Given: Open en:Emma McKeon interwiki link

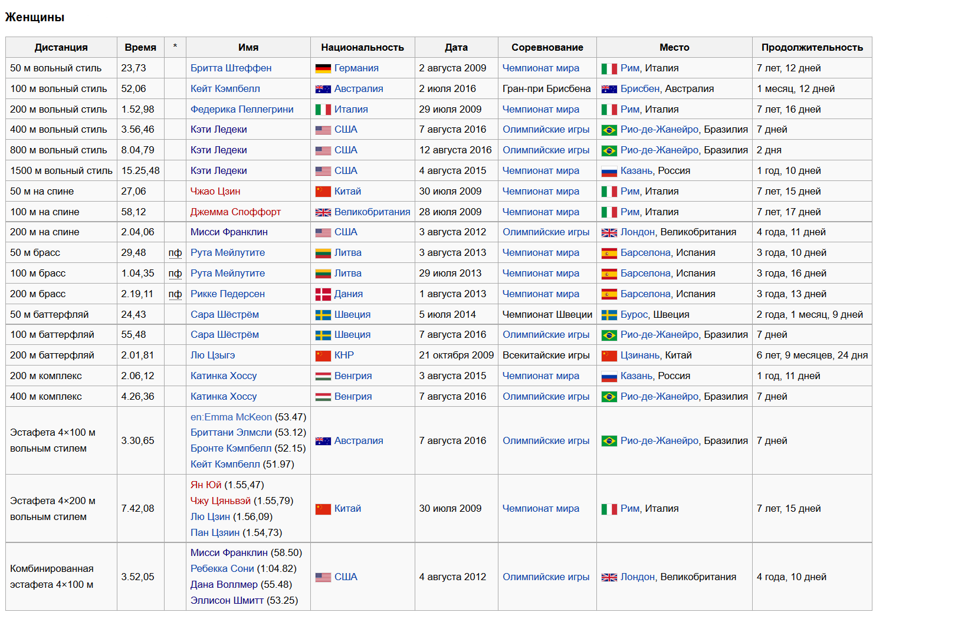Looking at the screenshot, I should [231, 417].
